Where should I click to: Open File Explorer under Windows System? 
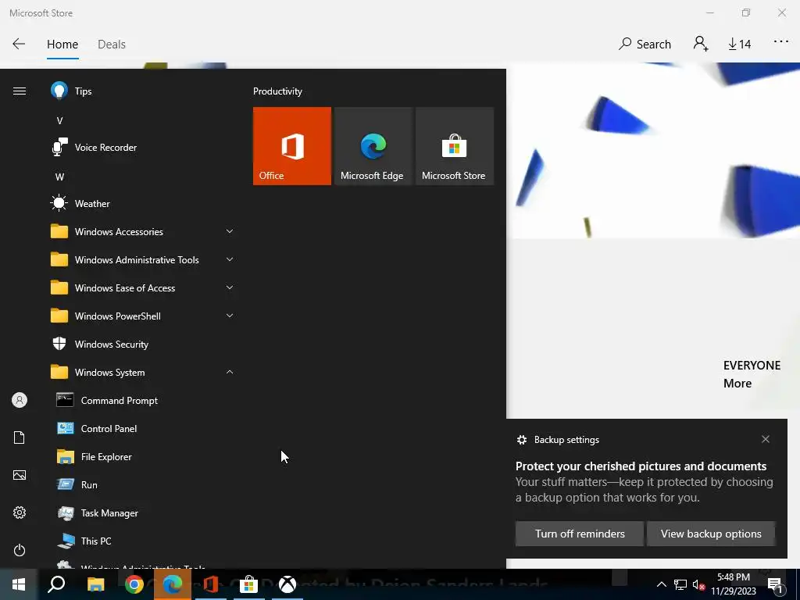coord(143,456)
